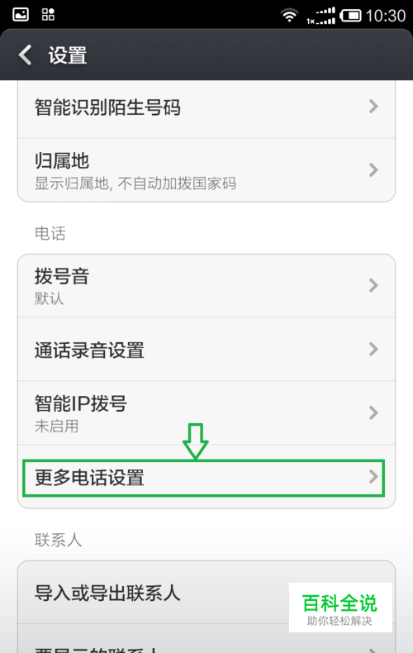Expand chevron on 更多电话设置 row
The width and height of the screenshot is (413, 653).
point(373,476)
